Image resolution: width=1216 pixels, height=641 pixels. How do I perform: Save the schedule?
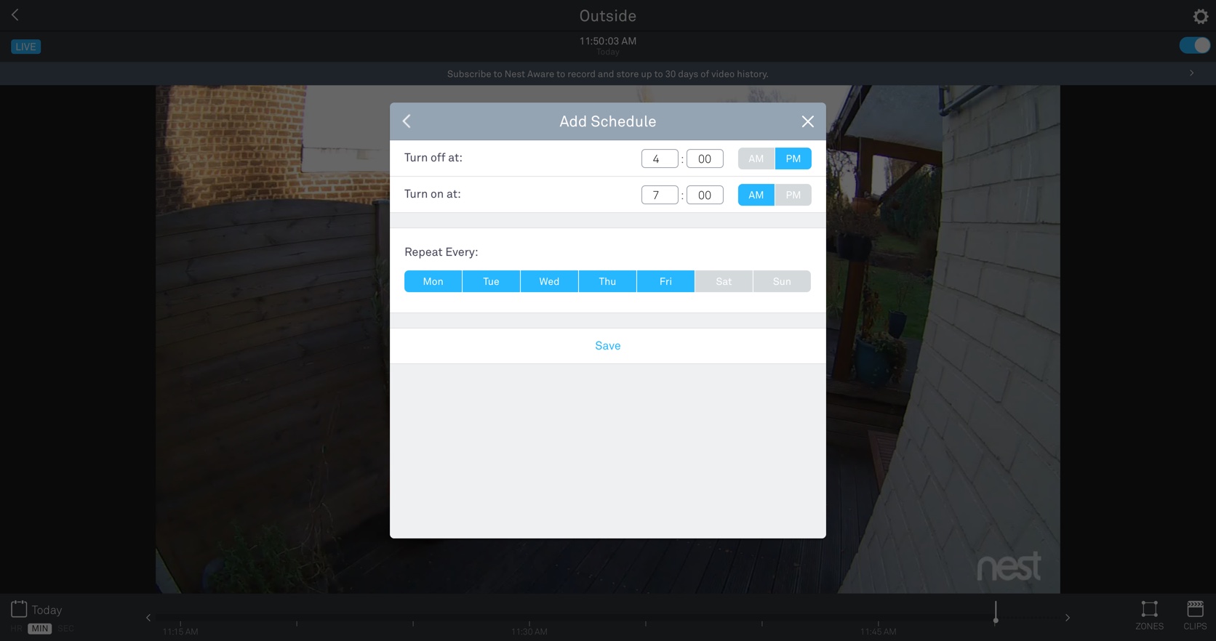tap(607, 346)
